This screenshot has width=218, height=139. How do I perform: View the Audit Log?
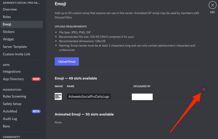pos(10,119)
